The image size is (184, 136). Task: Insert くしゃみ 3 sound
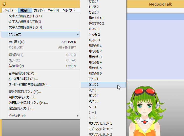click(x=103, y=40)
